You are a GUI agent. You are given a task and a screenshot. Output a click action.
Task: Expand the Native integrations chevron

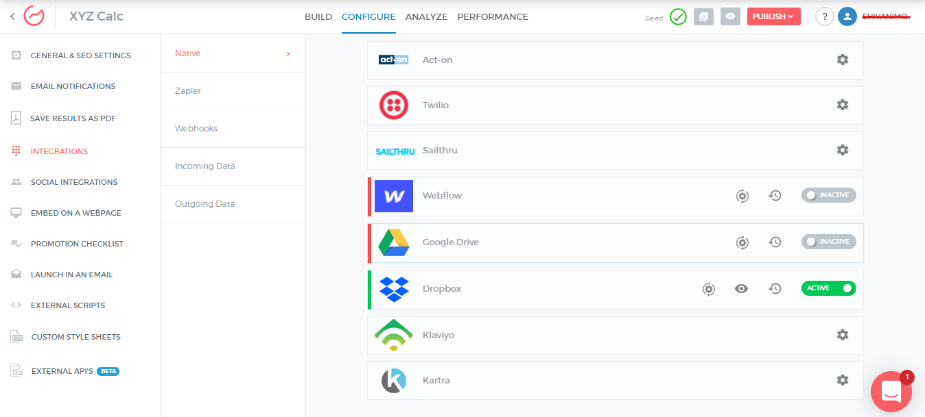coord(288,53)
